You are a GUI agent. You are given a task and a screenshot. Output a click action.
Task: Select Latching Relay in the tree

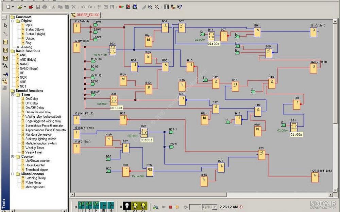pos(36,178)
